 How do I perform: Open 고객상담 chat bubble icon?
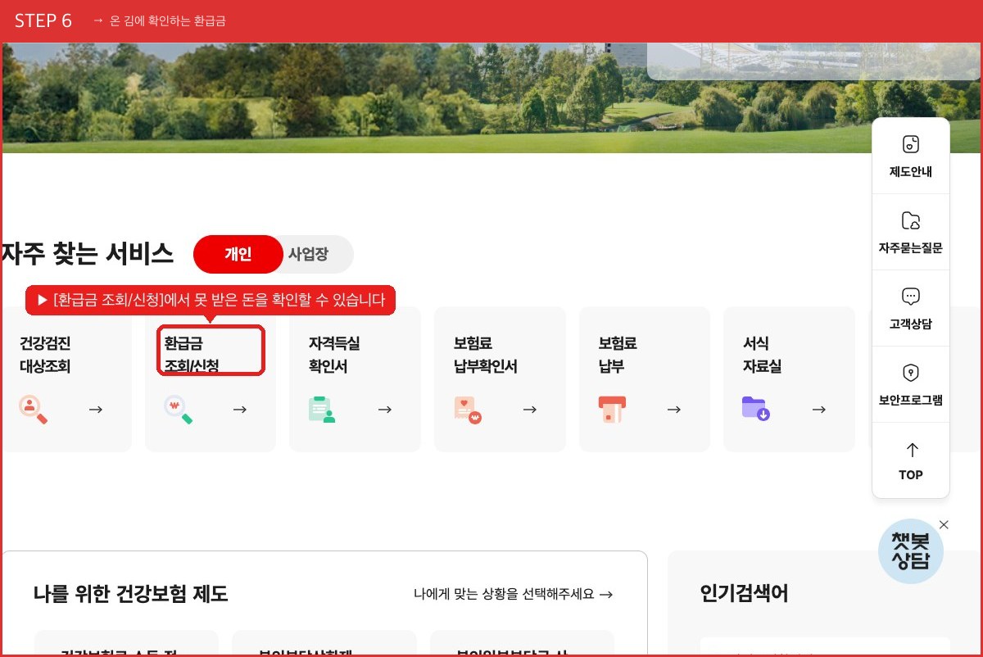911,297
